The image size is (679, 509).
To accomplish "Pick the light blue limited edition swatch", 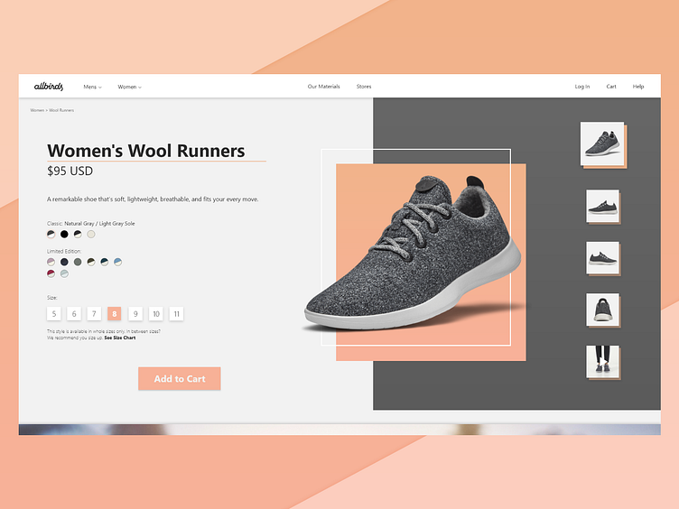I will point(117,262).
